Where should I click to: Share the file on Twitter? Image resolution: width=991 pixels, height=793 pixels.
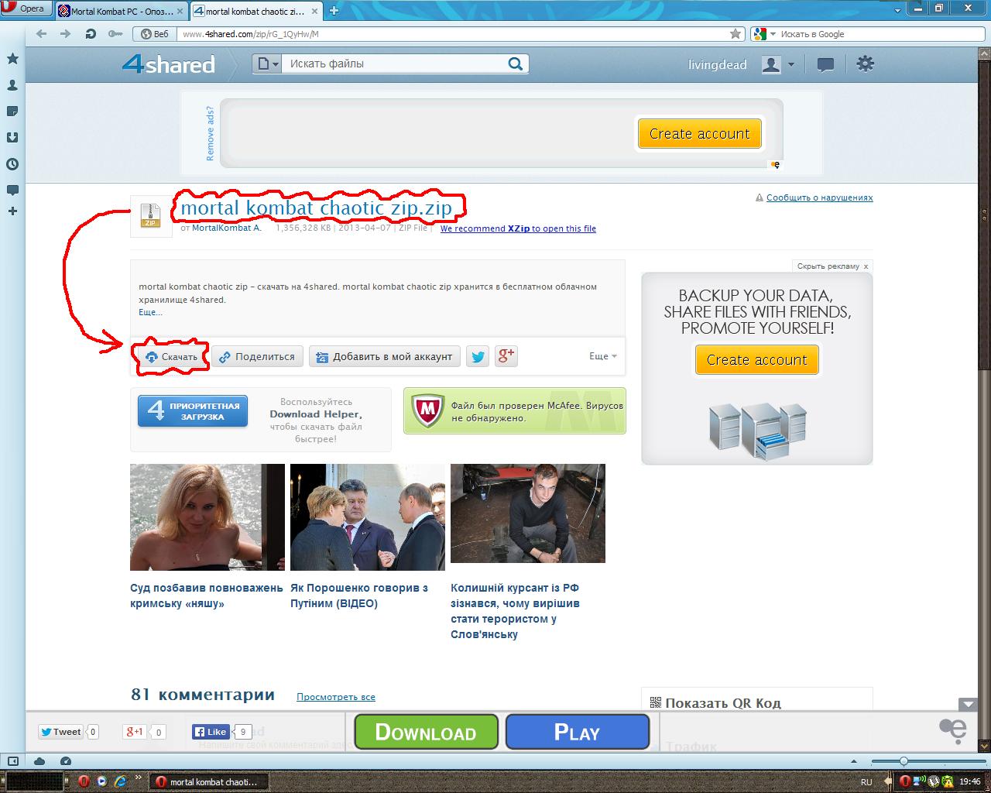point(478,357)
